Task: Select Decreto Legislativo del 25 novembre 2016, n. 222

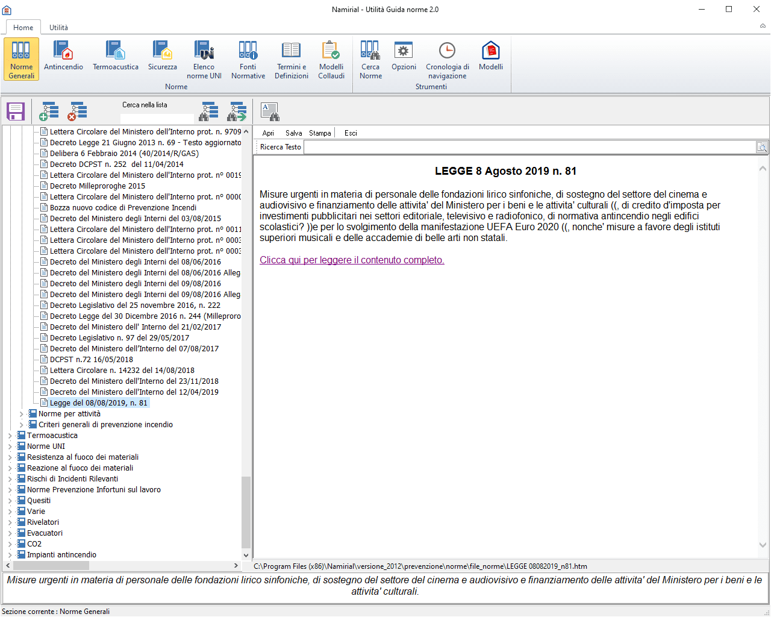Action: pyautogui.click(x=135, y=305)
